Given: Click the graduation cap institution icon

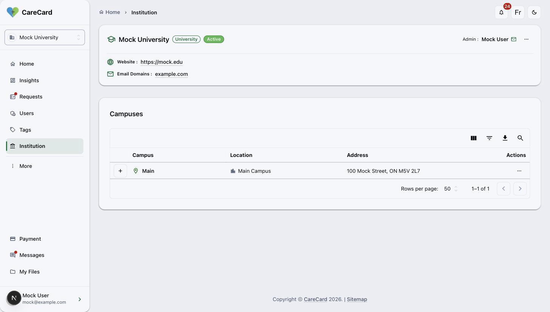Looking at the screenshot, I should [111, 39].
